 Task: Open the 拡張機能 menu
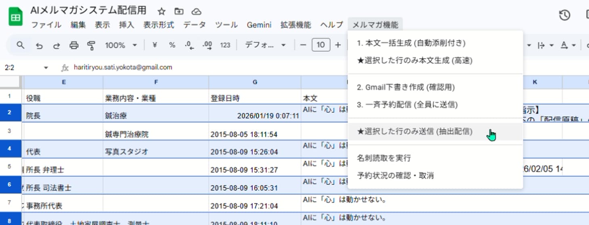tap(296, 25)
